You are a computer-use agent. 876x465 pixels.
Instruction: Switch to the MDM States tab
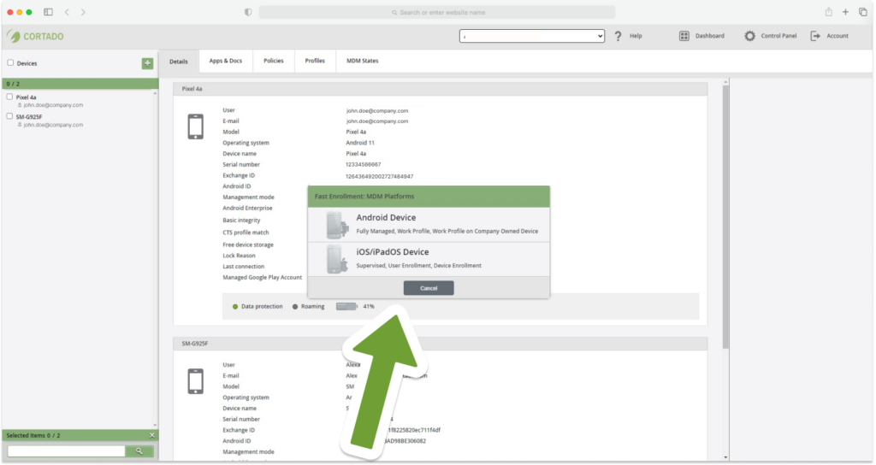(x=362, y=61)
